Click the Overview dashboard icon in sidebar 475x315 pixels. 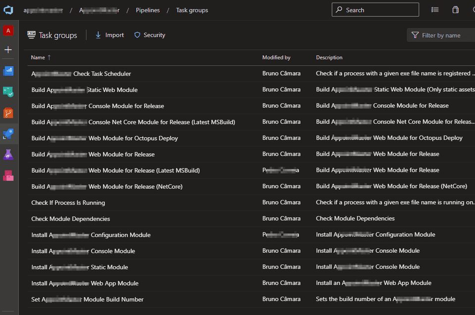pyautogui.click(x=8, y=71)
